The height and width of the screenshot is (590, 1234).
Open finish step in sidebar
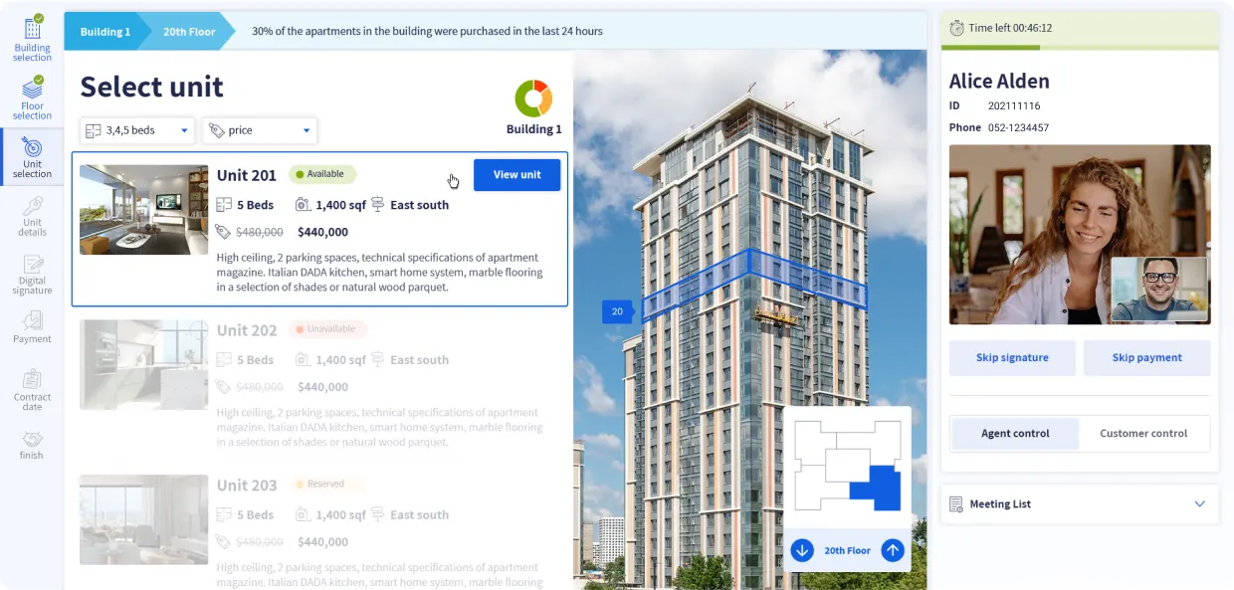[32, 444]
